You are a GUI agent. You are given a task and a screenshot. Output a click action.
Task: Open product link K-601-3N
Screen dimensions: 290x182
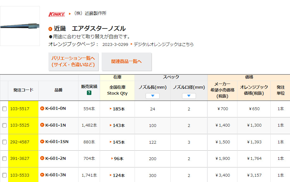[55, 175]
